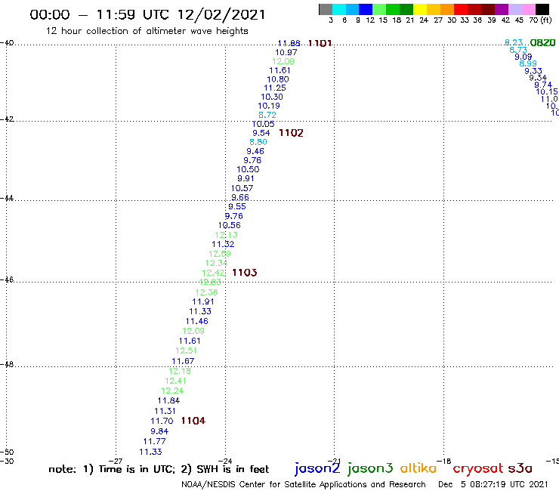The width and height of the screenshot is (559, 491).
Task: Select wave height value 9.84
Action: (x=159, y=431)
